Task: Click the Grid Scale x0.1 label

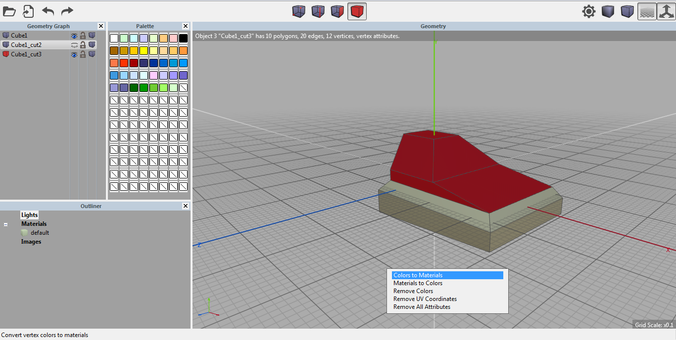Action: (654, 325)
